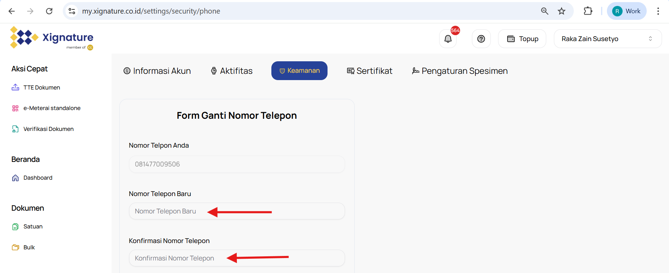Screen dimensions: 669x273
Task: Click the browser zoom magnifier icon
Action: 544,11
